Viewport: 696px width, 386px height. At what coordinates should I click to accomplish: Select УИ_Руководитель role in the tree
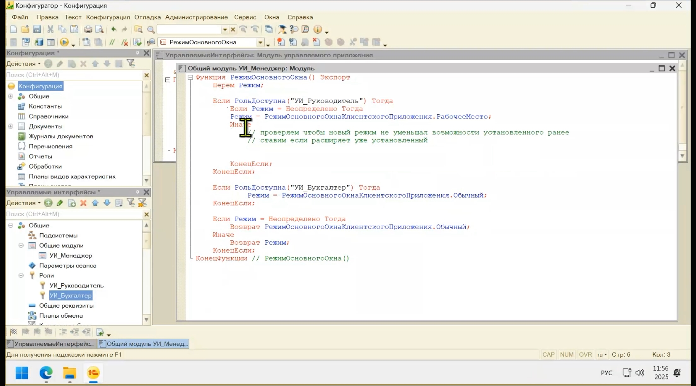[76, 285]
